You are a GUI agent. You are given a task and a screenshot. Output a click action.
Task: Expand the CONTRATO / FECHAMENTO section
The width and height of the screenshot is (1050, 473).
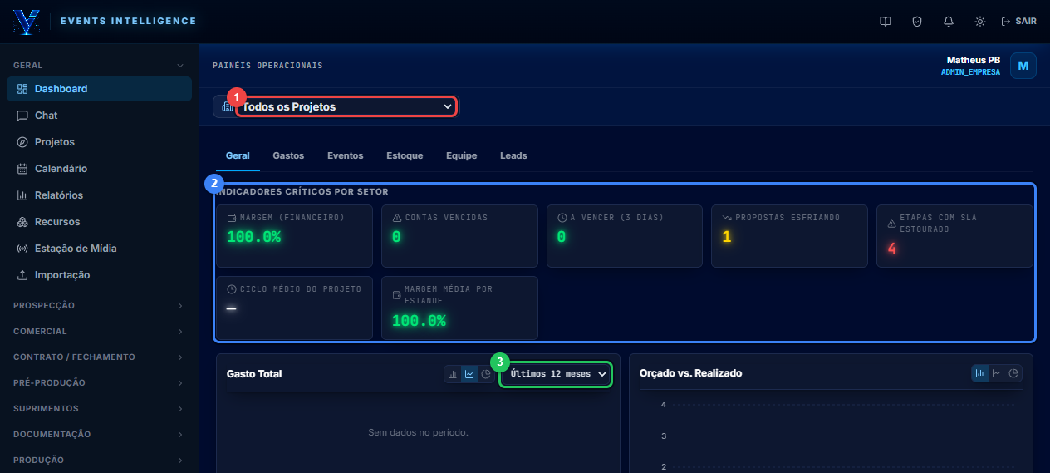tap(99, 357)
